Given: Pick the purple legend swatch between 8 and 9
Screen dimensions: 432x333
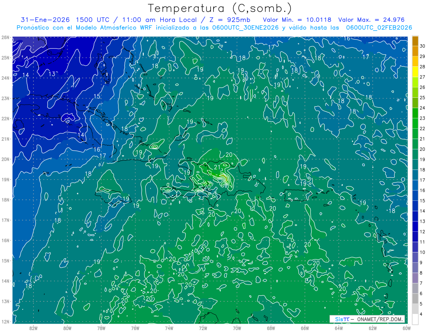Looking at the screenshot, I should tap(415, 268).
